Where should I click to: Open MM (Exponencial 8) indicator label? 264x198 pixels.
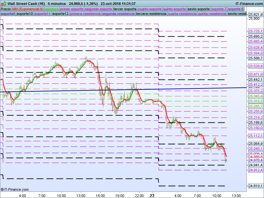pos(28,9)
